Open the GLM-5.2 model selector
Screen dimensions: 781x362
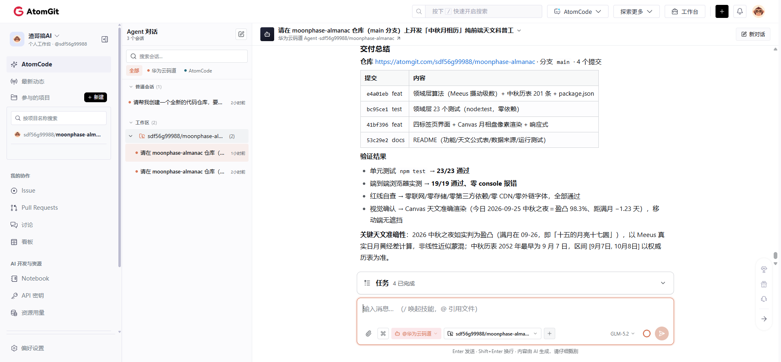(x=622, y=333)
